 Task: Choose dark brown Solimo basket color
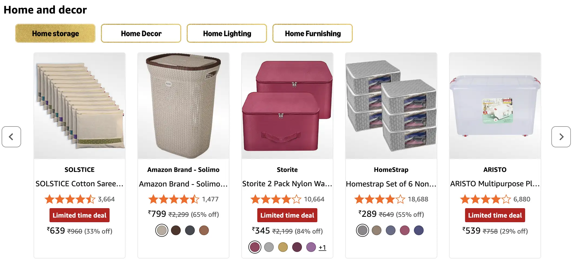pyautogui.click(x=176, y=231)
